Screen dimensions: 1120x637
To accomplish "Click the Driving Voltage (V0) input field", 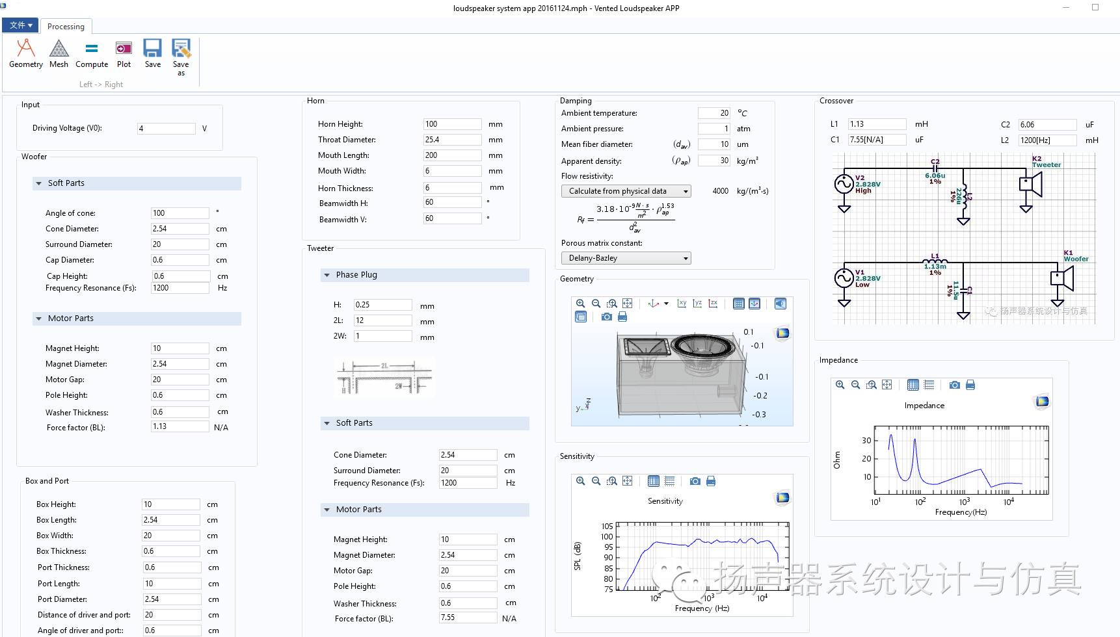I will pyautogui.click(x=166, y=129).
